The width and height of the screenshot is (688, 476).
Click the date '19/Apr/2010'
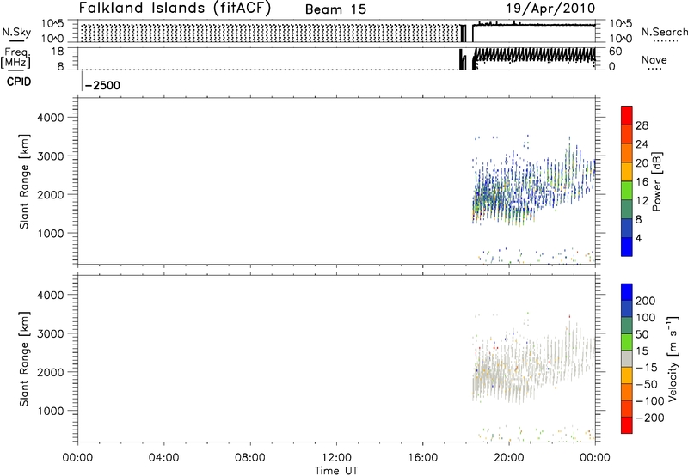click(x=550, y=9)
